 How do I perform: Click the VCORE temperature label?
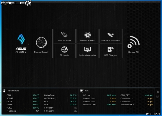10,99
